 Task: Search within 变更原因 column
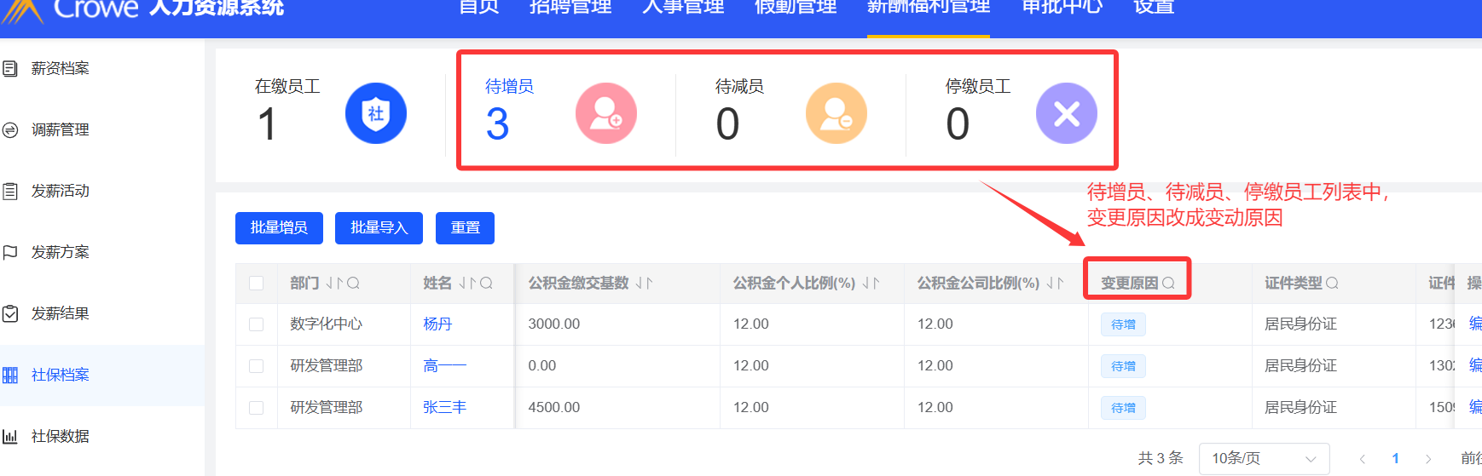pyautogui.click(x=1168, y=283)
